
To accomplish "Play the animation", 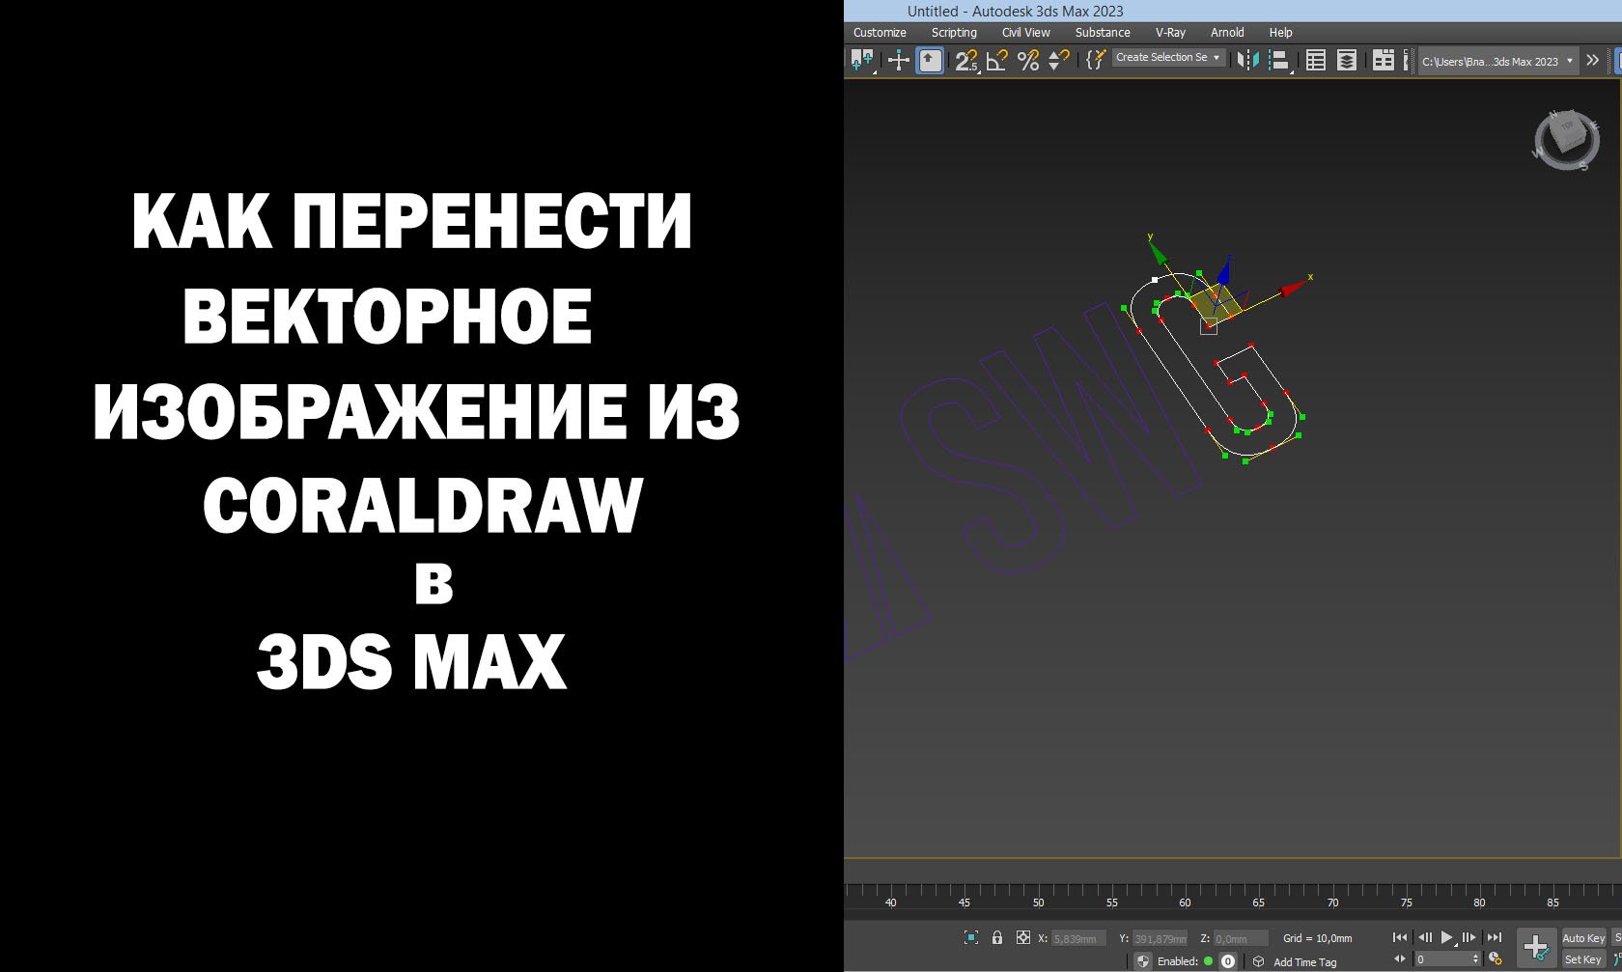I will coord(1446,937).
